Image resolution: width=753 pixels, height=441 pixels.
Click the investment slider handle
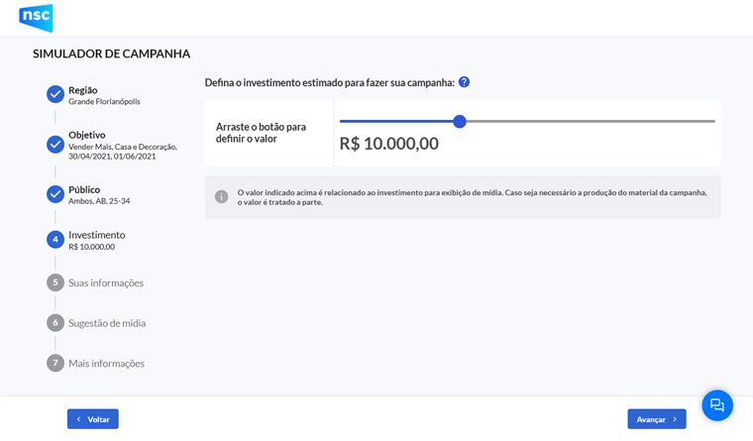[x=460, y=121]
